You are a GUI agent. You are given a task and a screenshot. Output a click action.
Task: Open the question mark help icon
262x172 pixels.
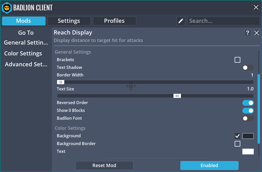tap(248, 33)
